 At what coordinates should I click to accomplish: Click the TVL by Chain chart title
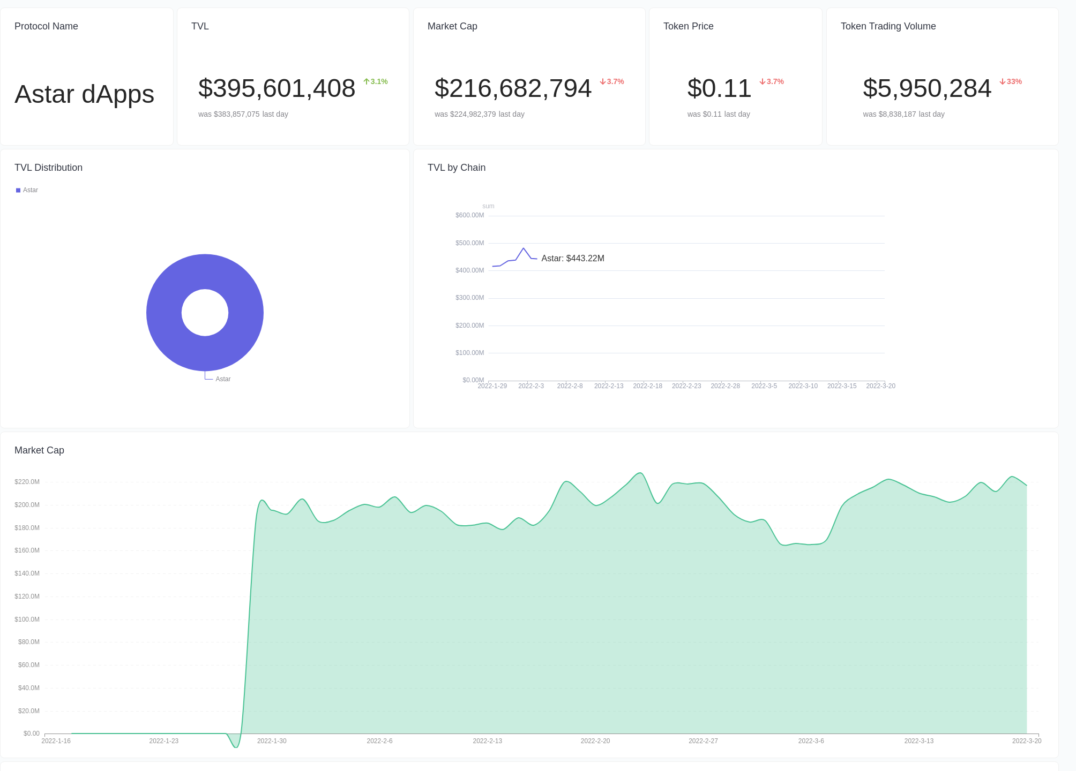click(456, 168)
